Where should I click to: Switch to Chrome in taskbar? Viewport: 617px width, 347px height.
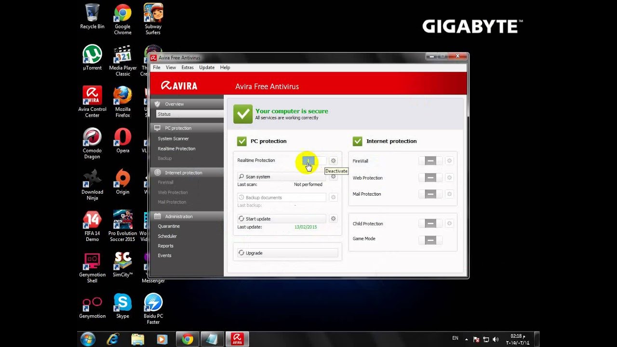188,339
